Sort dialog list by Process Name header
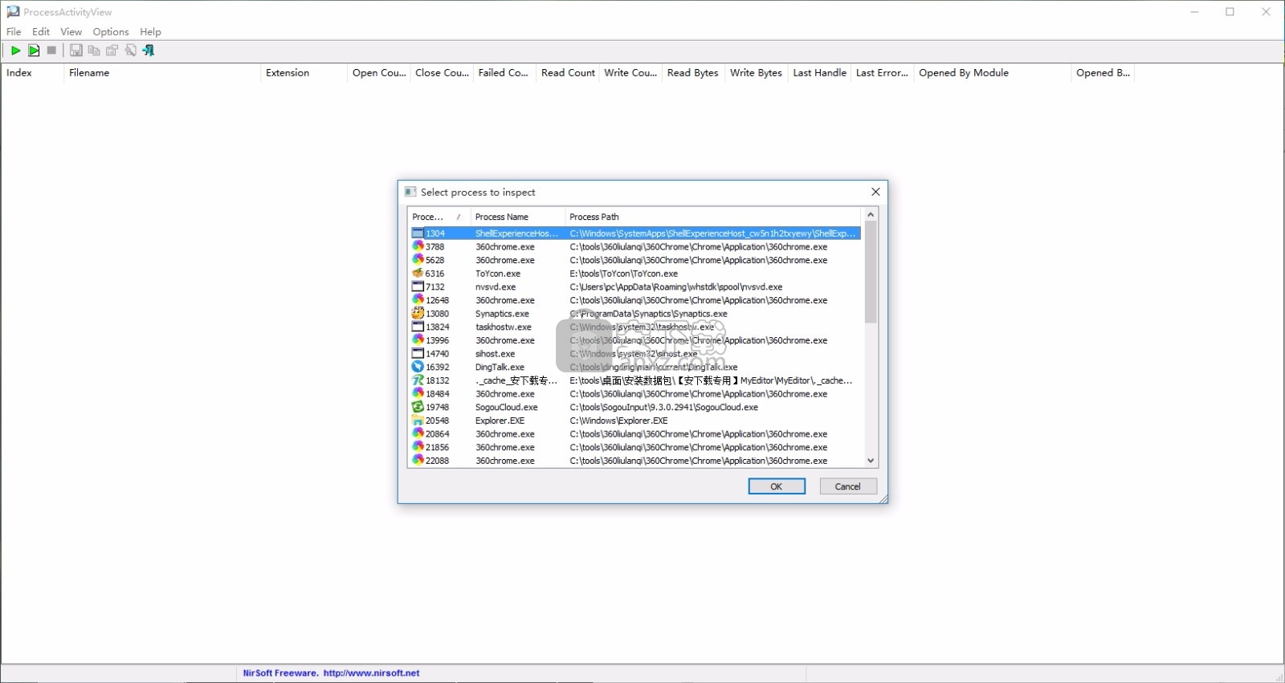Image resolution: width=1285 pixels, height=683 pixels. 518,217
